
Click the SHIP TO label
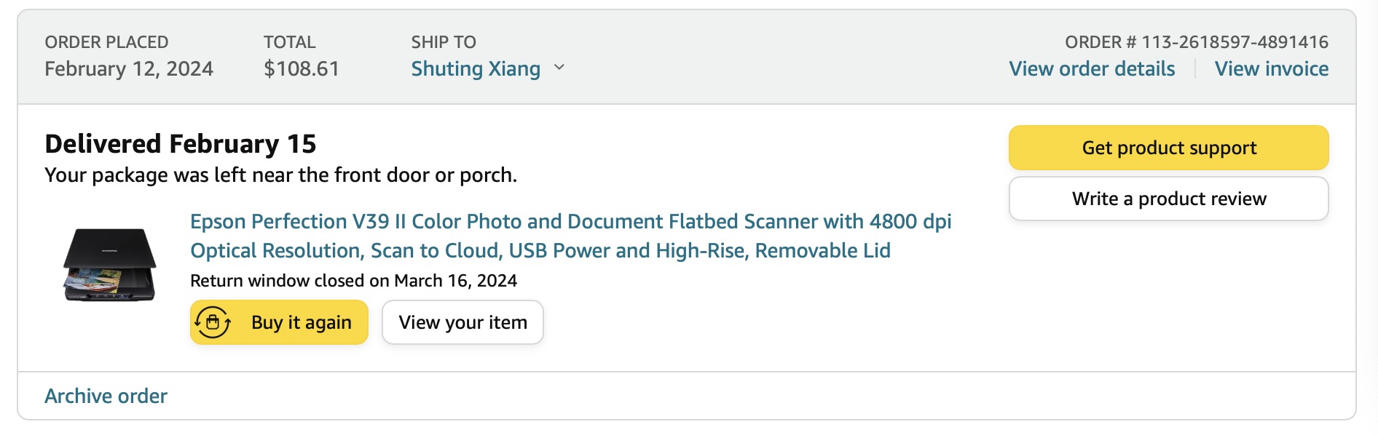click(444, 42)
